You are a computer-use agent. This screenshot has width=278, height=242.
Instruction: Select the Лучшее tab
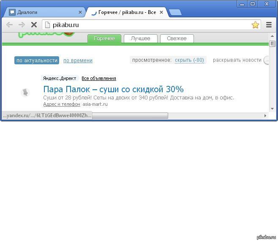click(x=140, y=38)
